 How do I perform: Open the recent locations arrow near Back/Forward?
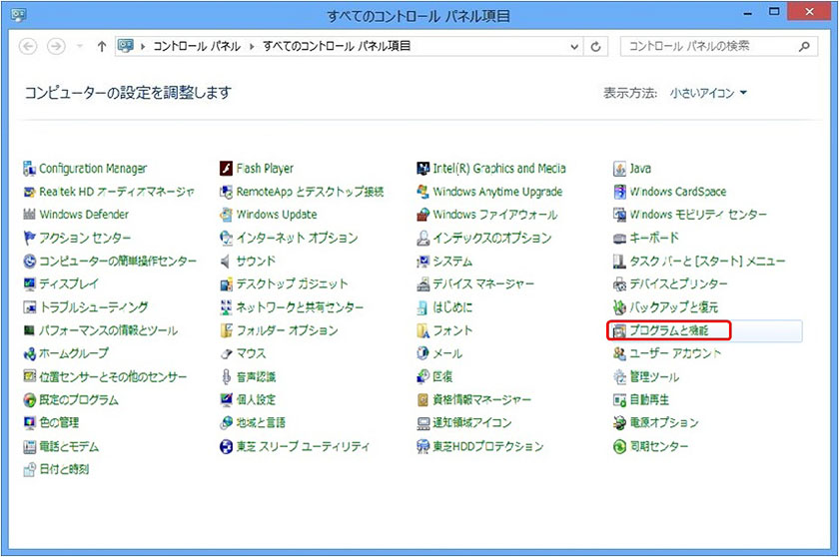click(x=79, y=47)
